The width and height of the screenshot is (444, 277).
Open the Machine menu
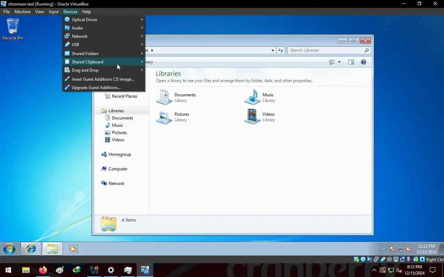click(x=23, y=12)
